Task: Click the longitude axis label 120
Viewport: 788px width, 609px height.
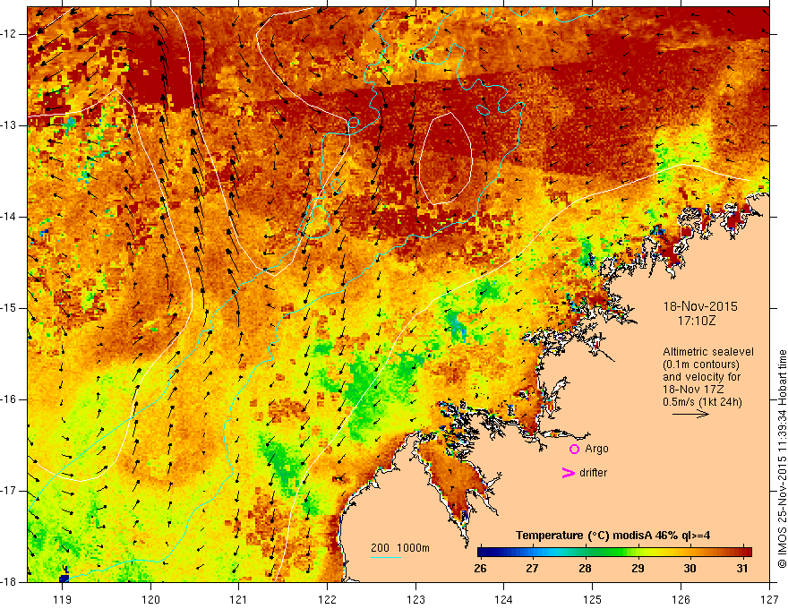Action: [x=150, y=599]
